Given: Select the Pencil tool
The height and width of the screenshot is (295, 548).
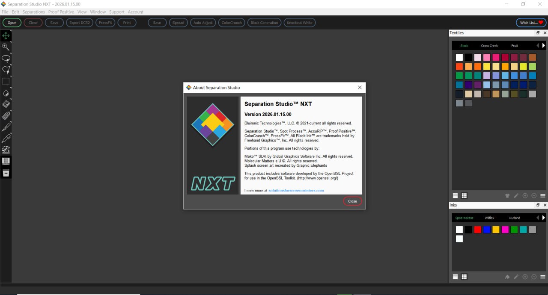Looking at the screenshot, I should (6, 139).
